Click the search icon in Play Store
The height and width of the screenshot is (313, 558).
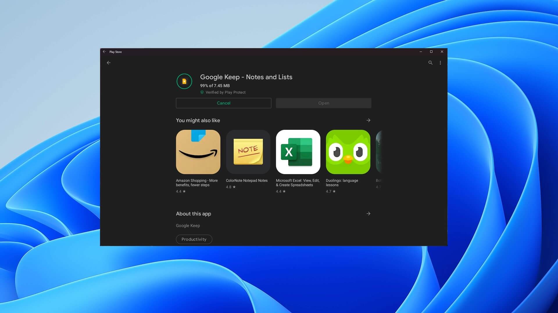tap(430, 63)
